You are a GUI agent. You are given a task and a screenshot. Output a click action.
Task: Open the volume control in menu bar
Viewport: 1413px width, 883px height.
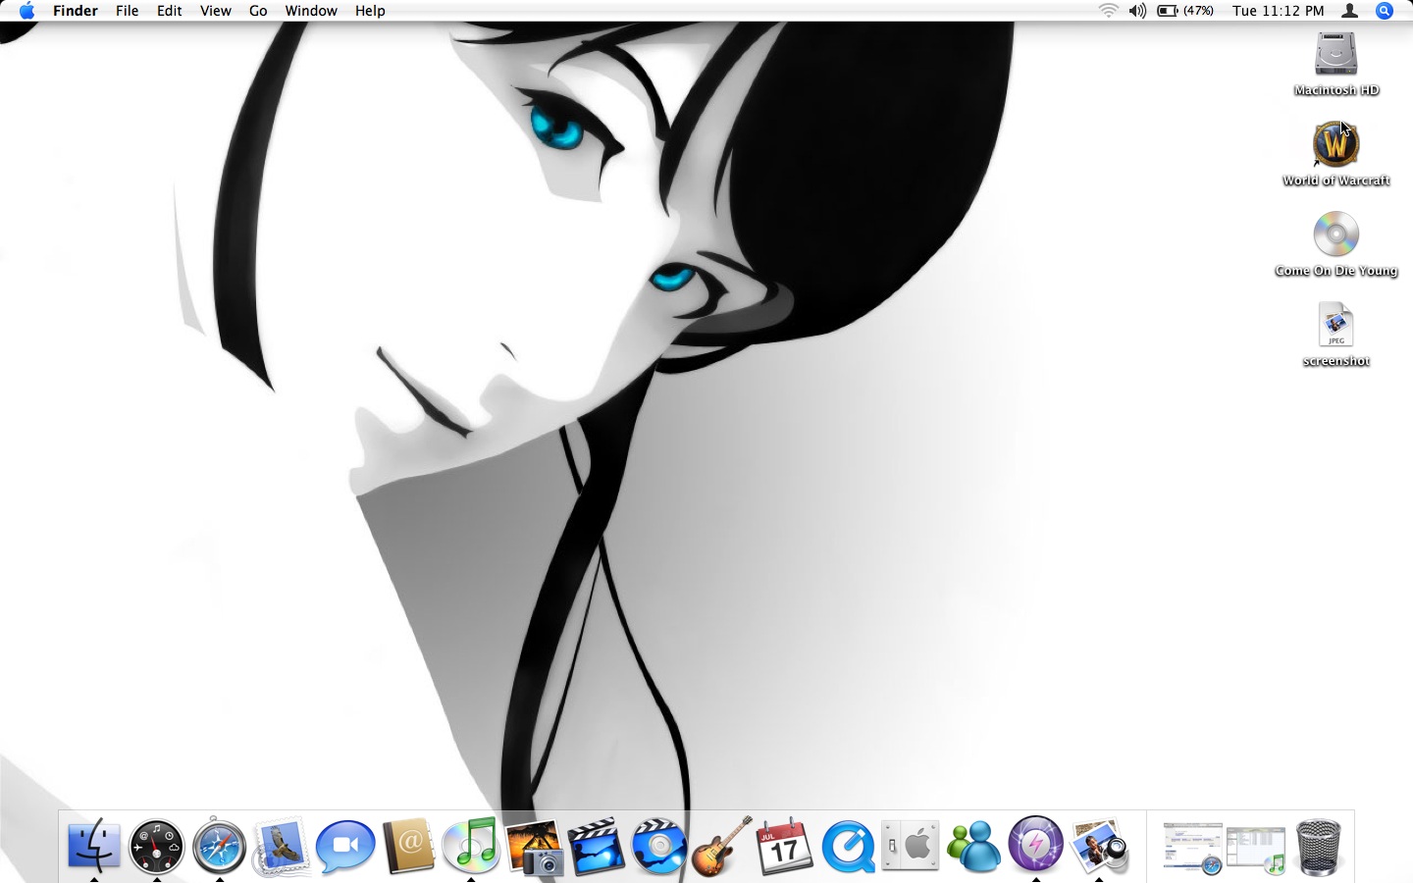coord(1137,11)
